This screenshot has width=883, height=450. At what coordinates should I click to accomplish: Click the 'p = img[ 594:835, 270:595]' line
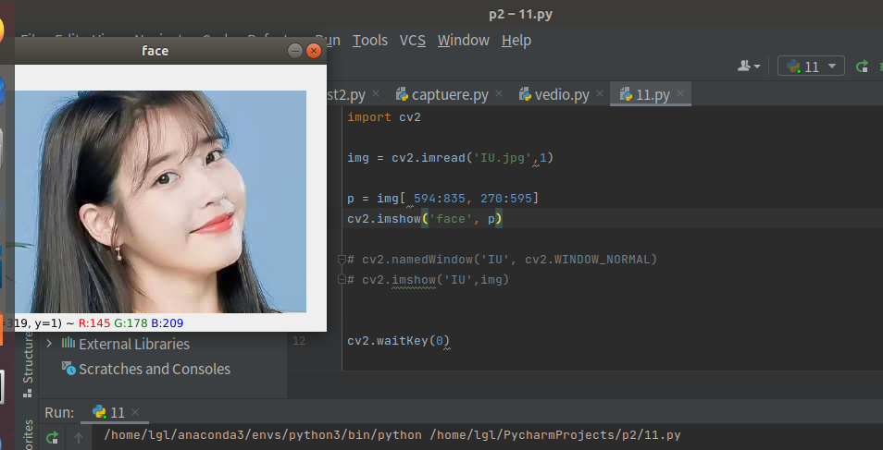click(x=442, y=198)
